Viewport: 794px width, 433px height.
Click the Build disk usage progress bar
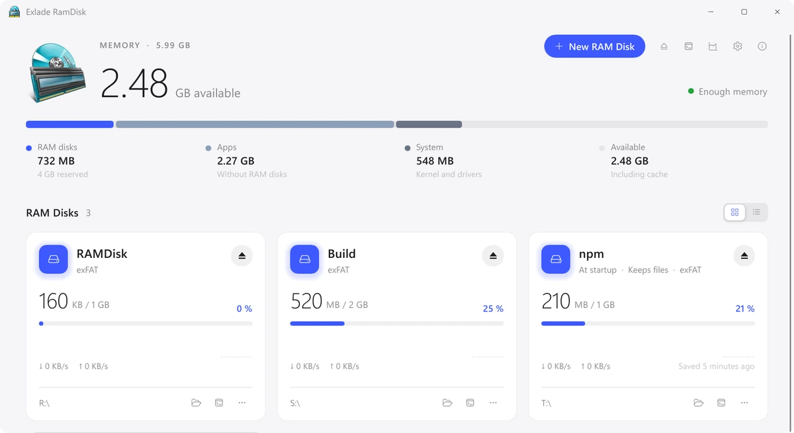pyautogui.click(x=397, y=323)
